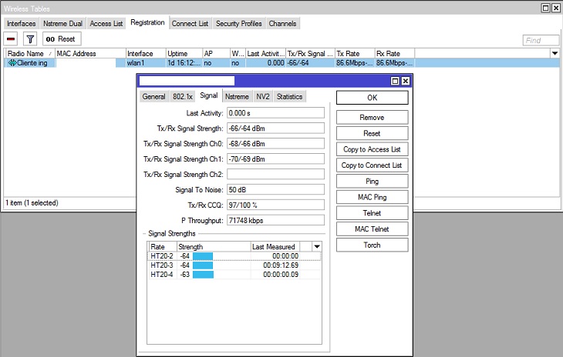Open the filter funnel icon

tap(30, 38)
